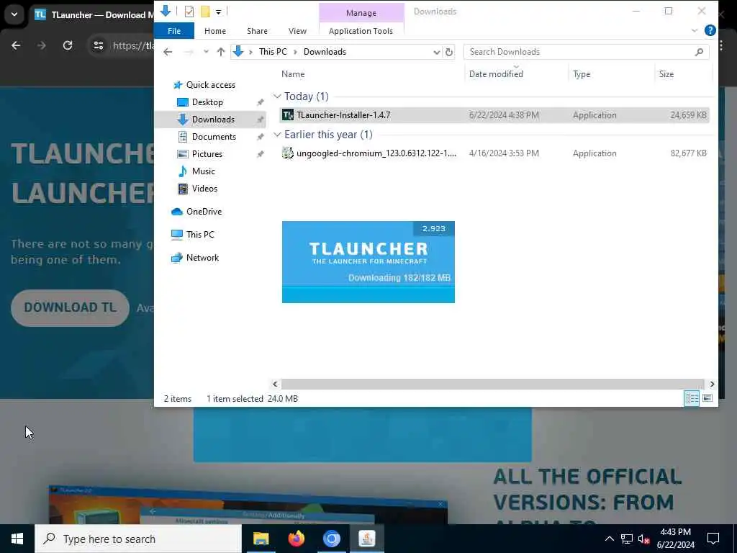The width and height of the screenshot is (737, 553).
Task: Open File Explorer from the taskbar
Action: (x=261, y=539)
